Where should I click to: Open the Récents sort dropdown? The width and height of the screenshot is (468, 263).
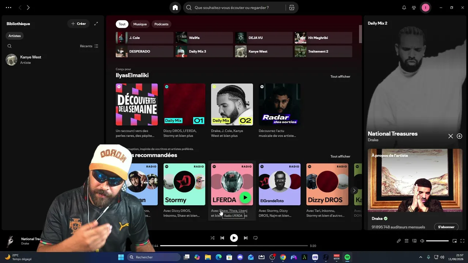(89, 46)
